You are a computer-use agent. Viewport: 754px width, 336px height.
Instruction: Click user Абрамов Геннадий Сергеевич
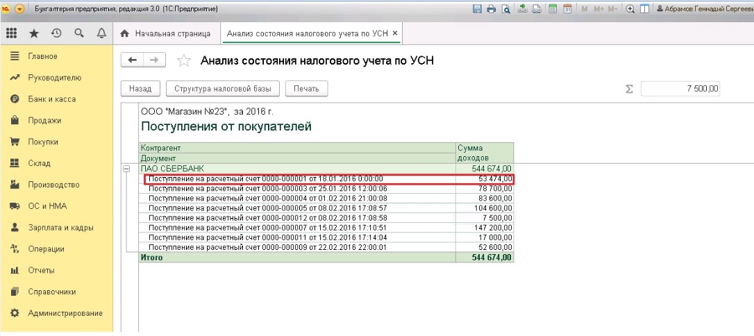(704, 8)
